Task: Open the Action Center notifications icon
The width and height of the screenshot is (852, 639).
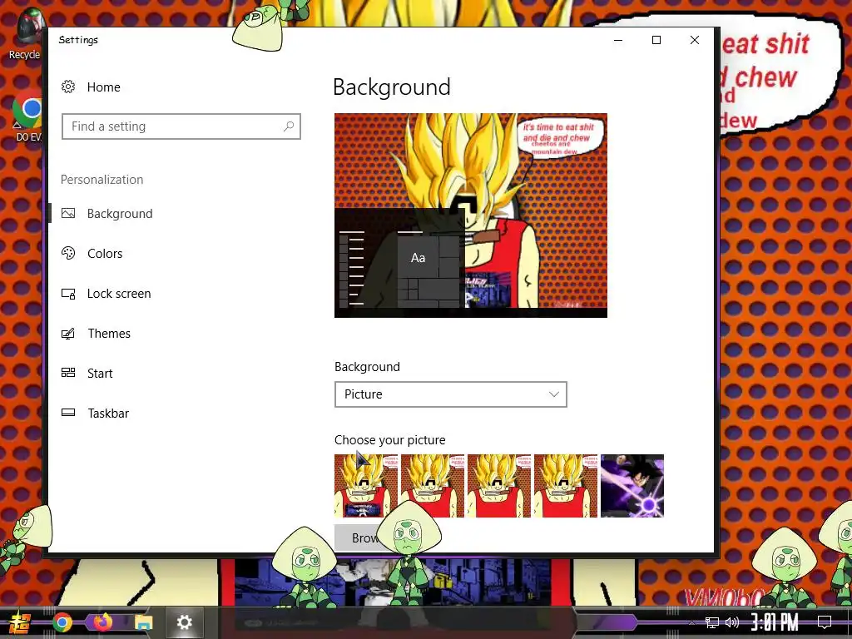Action: coord(825,622)
